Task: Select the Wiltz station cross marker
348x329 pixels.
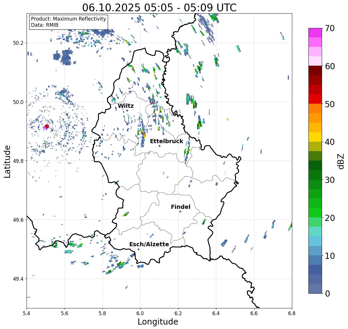Action: (127, 110)
